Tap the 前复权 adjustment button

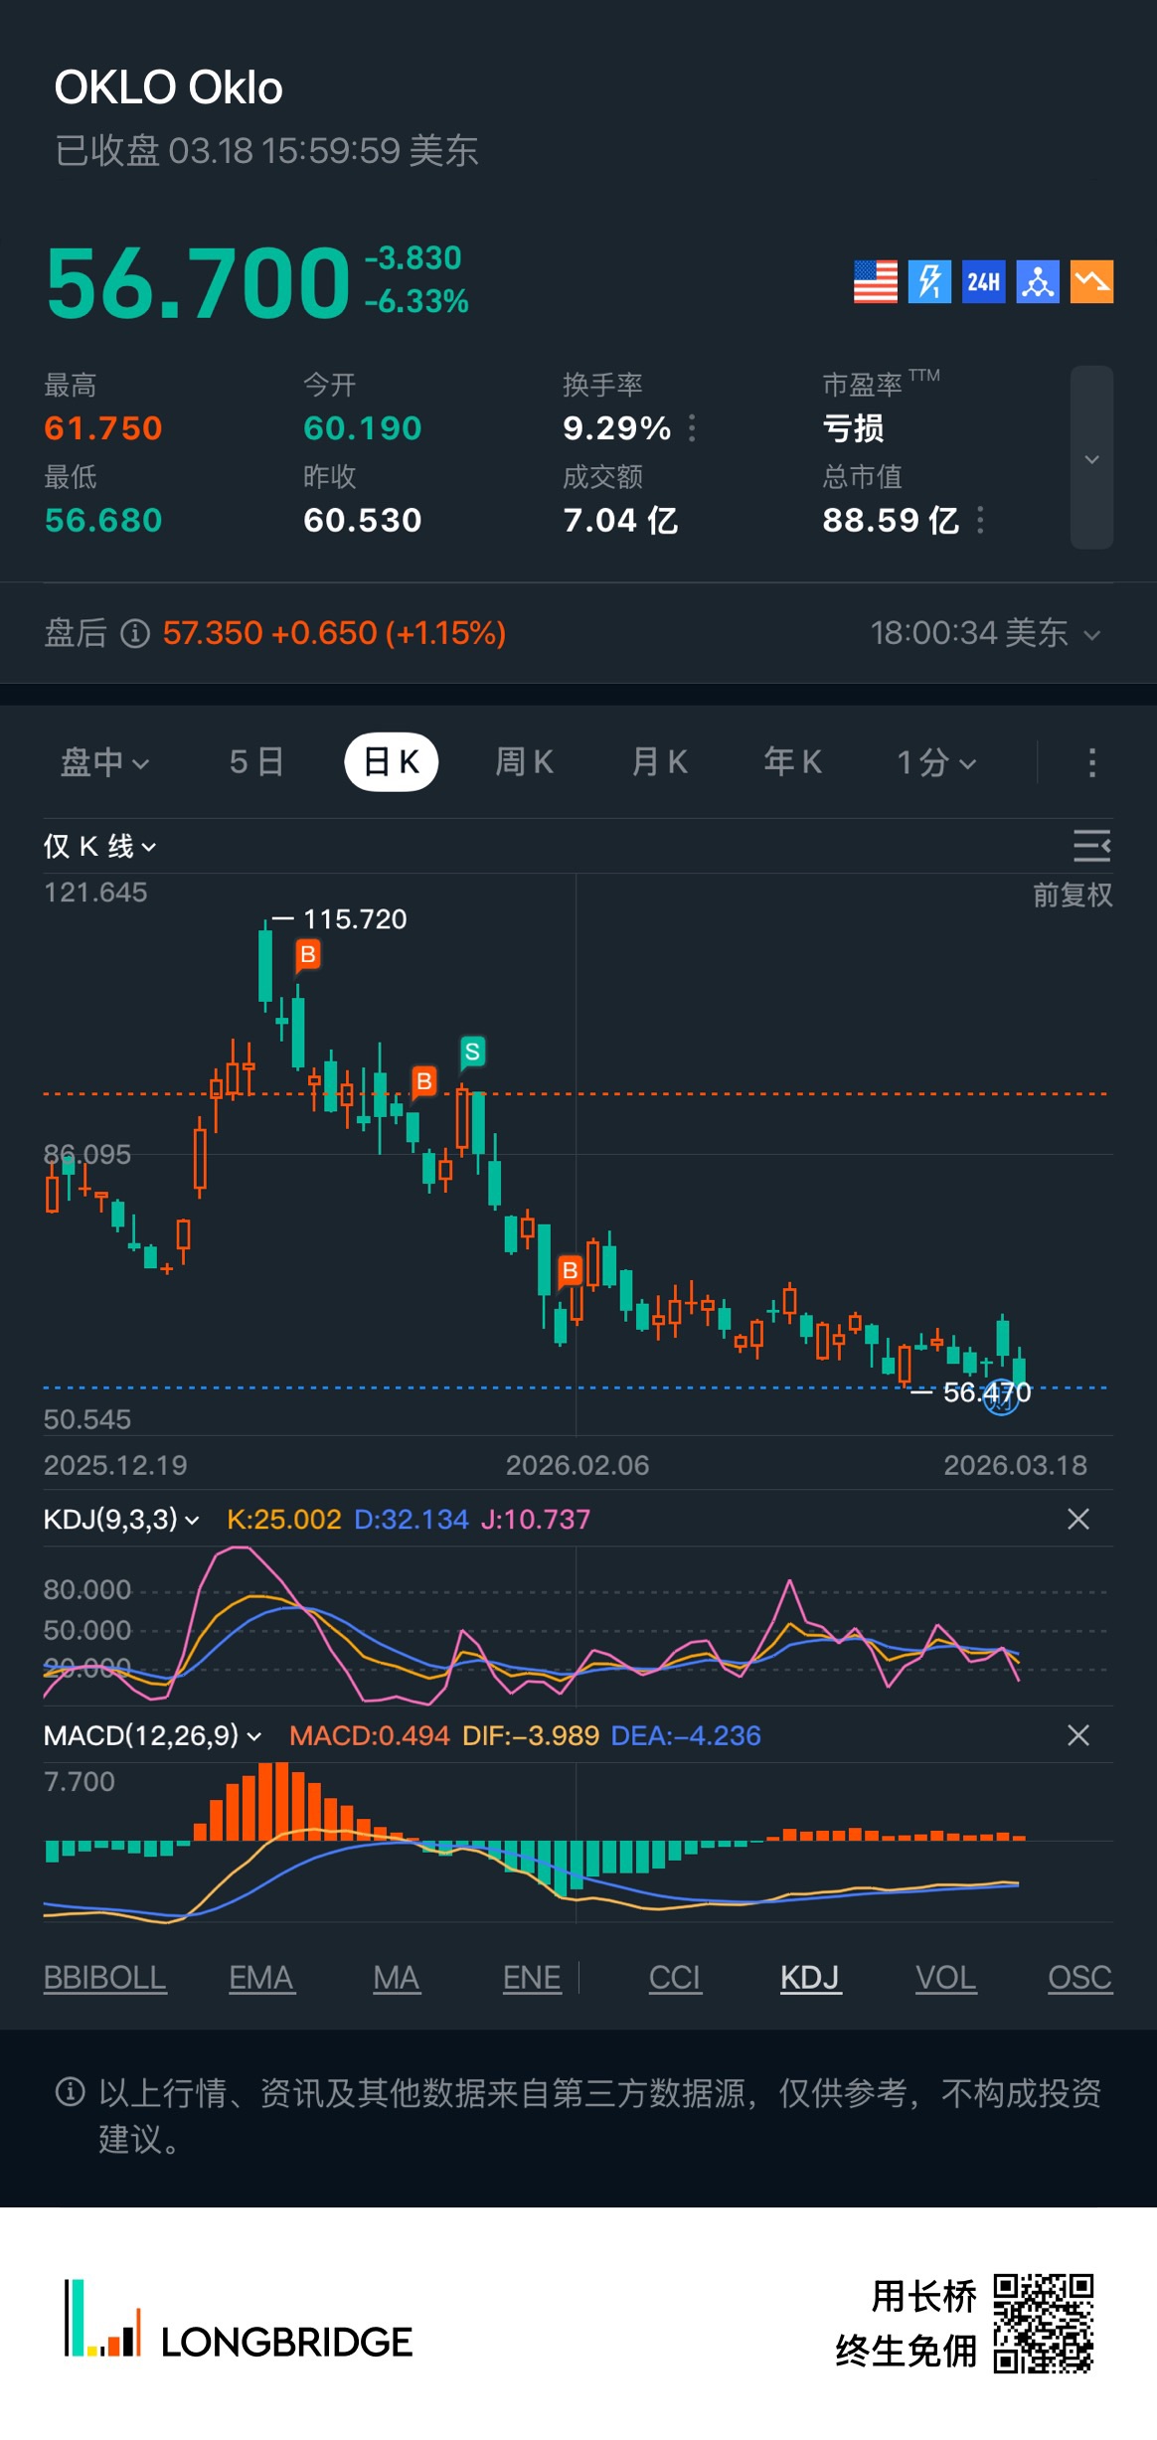point(1072,895)
